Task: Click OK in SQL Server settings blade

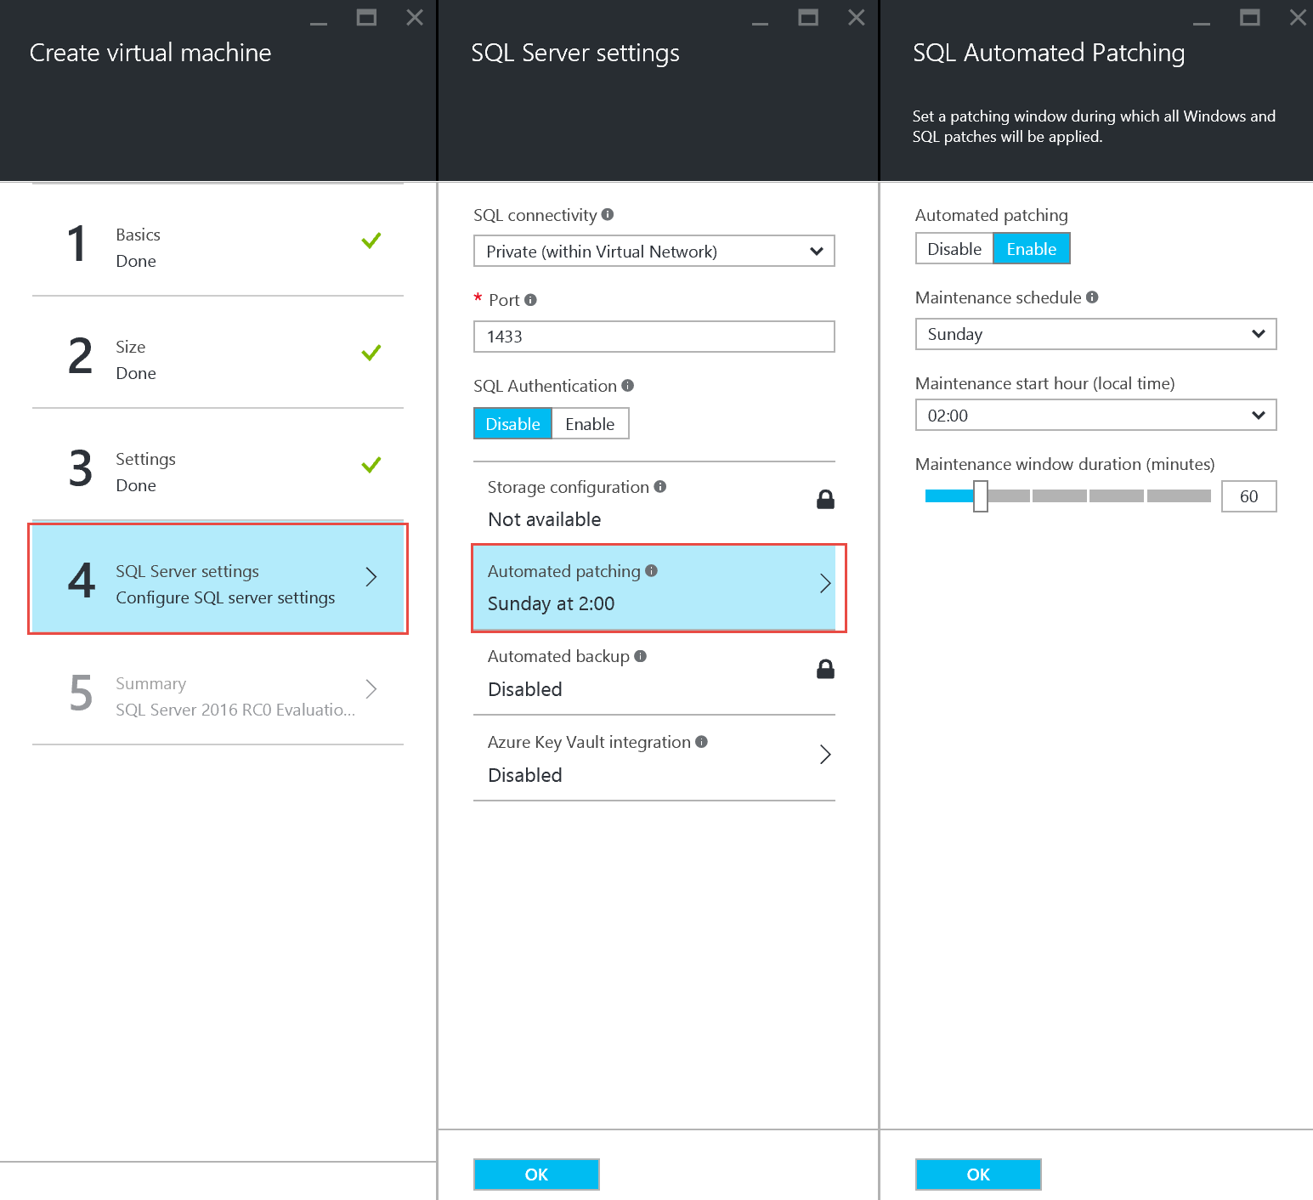Action: tap(536, 1174)
